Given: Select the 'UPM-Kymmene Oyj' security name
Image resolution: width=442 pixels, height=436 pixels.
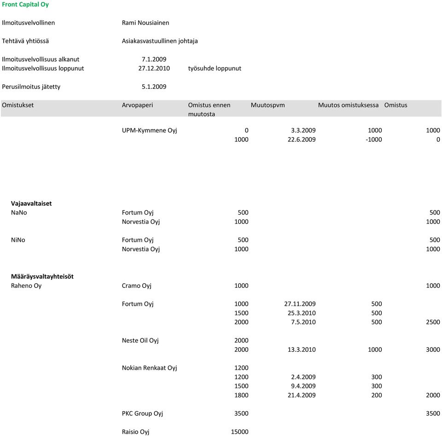Looking at the screenshot, I should (149, 130).
